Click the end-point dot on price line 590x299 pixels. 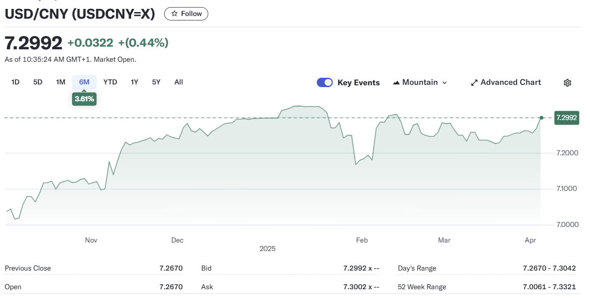click(542, 118)
